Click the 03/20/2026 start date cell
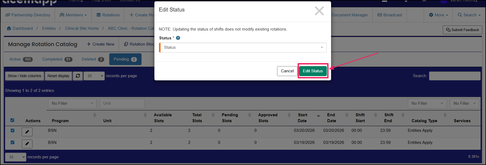486x165 pixels. coord(304,130)
